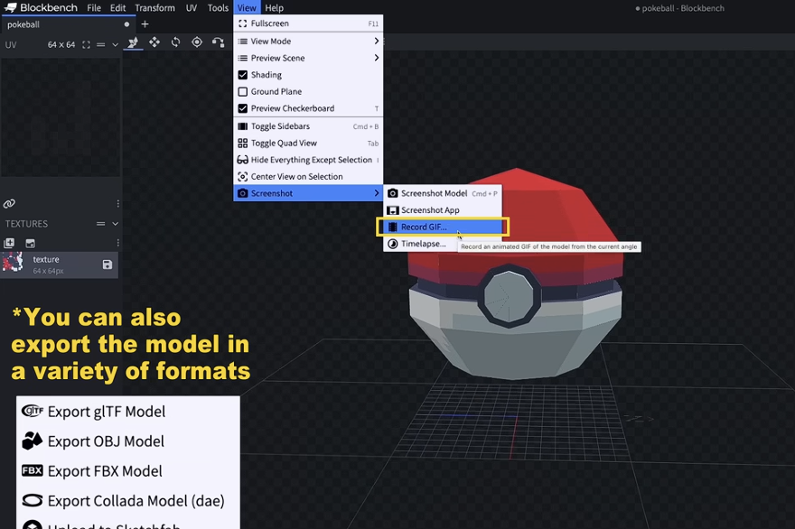Disable the Preview Checkerboard checkbox

click(x=243, y=108)
